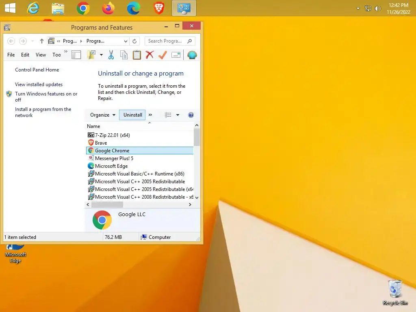Screen dimensions: 416x312
Task: Open the view options dropdown arrow
Action: click(x=178, y=115)
